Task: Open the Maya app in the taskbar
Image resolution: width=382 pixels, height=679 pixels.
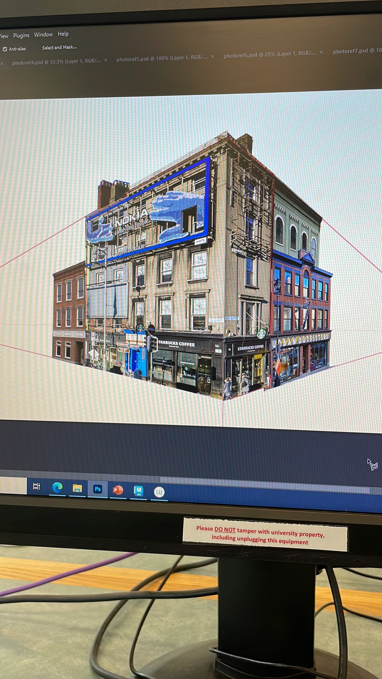Action: coord(138,490)
